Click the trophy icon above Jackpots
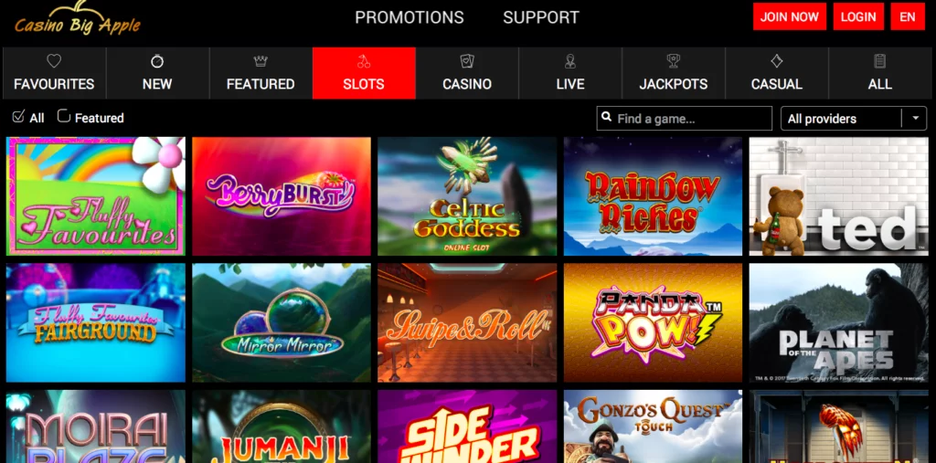The image size is (936, 463). coord(674,61)
